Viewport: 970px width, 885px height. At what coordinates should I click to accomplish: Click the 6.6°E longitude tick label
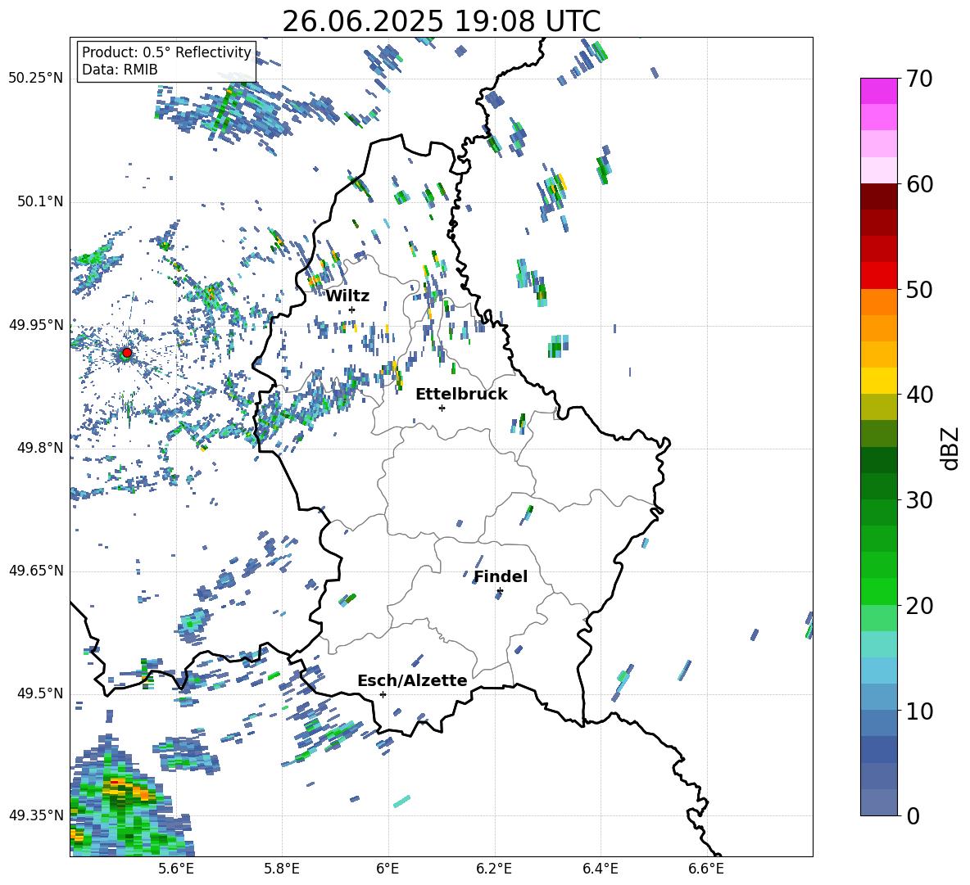pyautogui.click(x=706, y=869)
